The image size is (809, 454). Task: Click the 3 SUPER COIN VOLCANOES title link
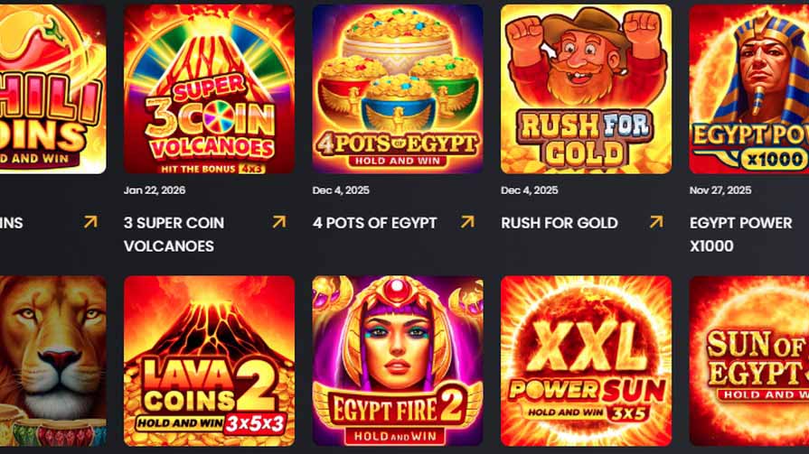[174, 235]
